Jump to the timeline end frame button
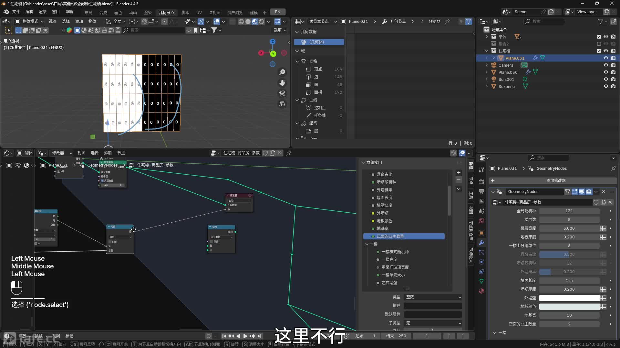Image resolution: width=620 pixels, height=348 pixels. click(260, 336)
